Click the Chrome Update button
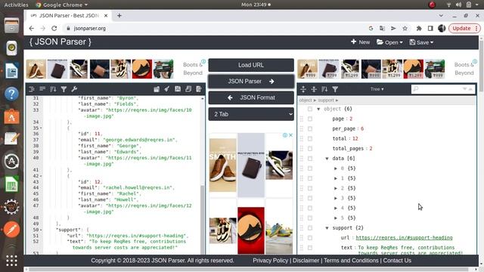 click(464, 29)
